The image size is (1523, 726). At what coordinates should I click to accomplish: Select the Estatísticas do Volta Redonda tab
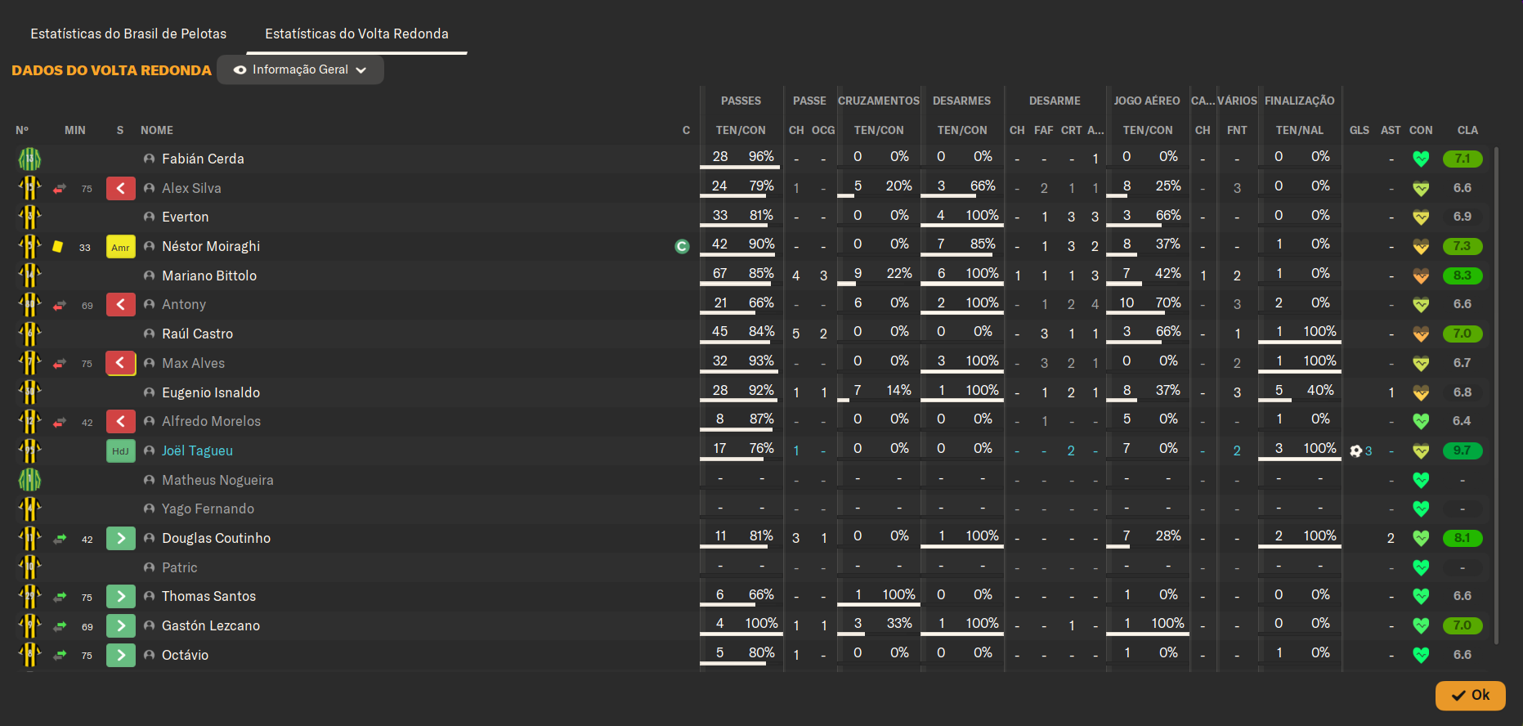(356, 34)
